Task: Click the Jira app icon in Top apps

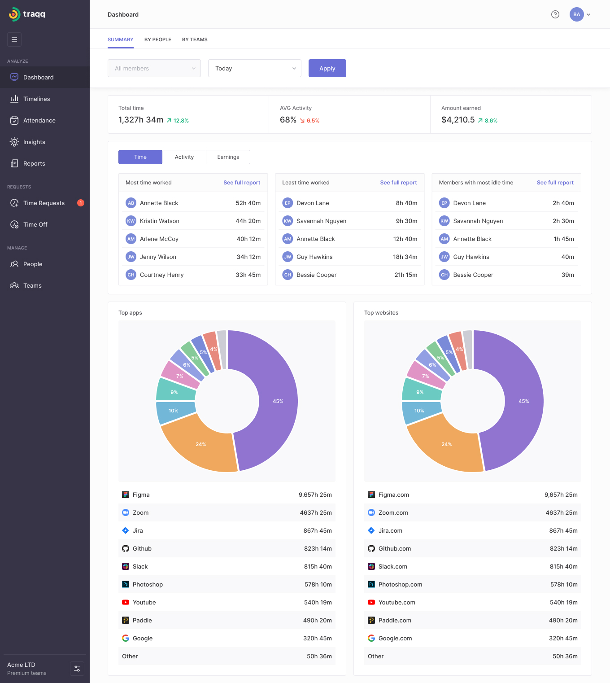Action: pyautogui.click(x=126, y=530)
